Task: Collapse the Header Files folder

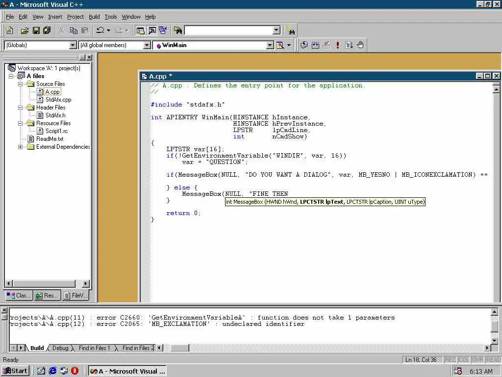Action: (x=20, y=108)
